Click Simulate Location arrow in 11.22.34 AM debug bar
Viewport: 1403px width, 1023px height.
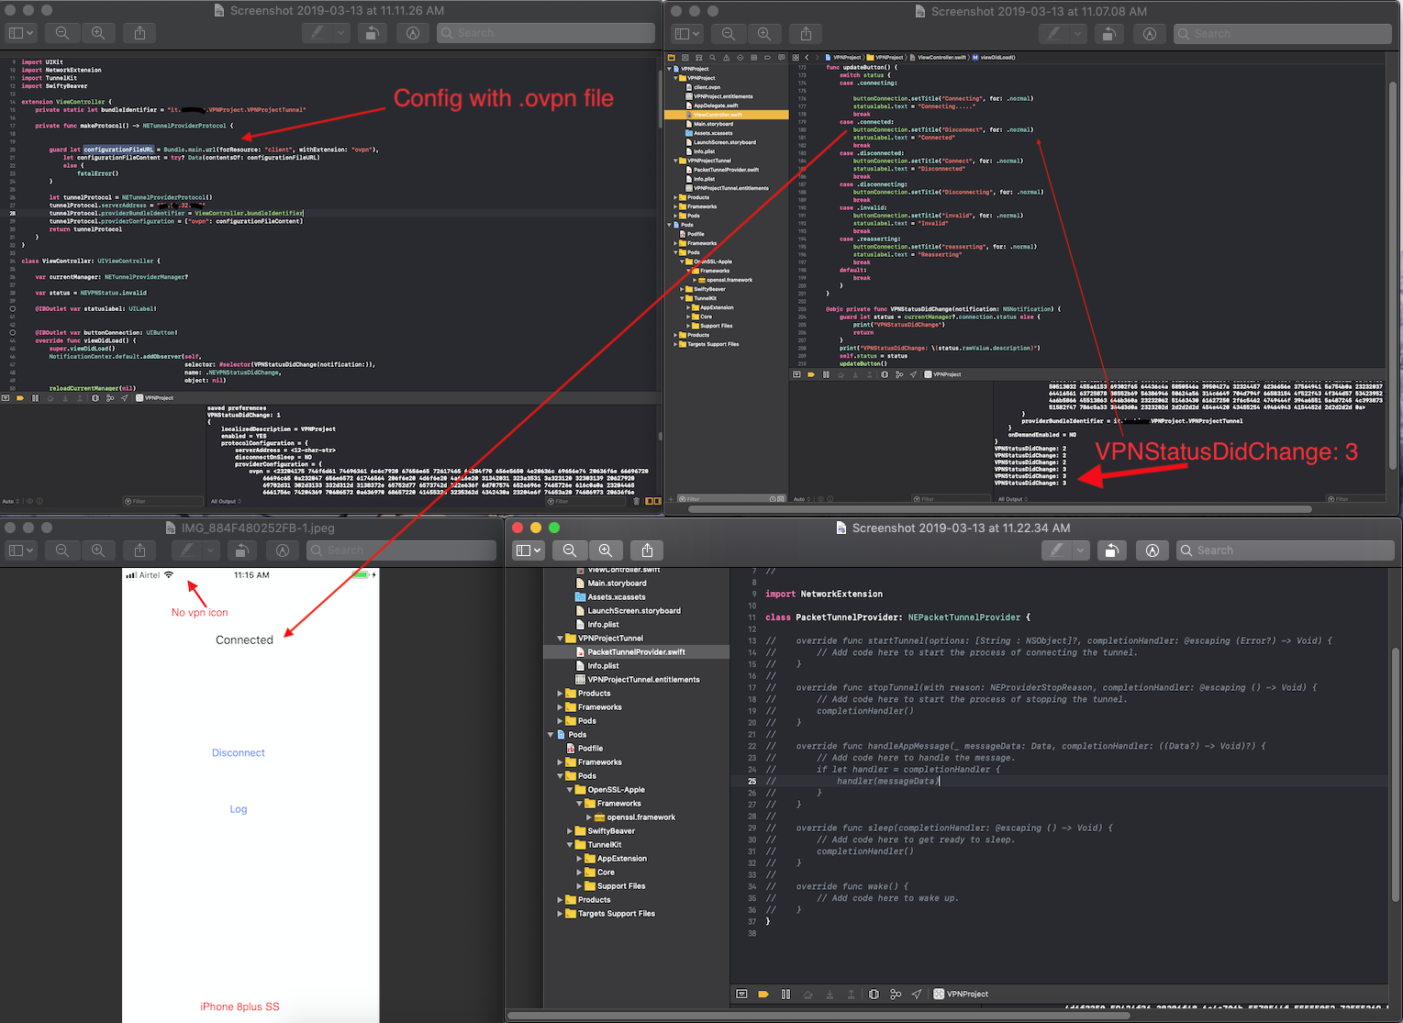(x=917, y=995)
